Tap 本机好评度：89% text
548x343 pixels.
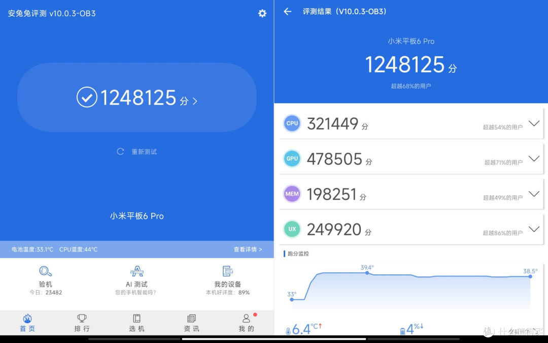228,292
